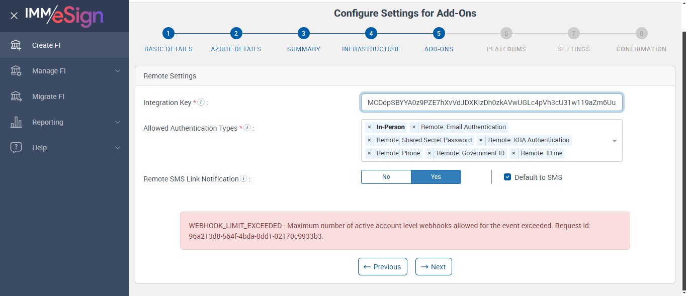Go to step 4 Infrastructure

pyautogui.click(x=371, y=34)
